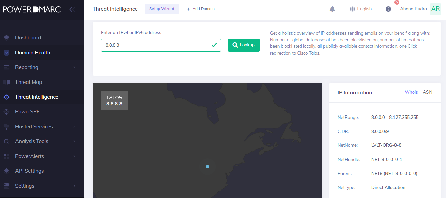Open Dashboard from sidebar
The image size is (446, 198).
pos(28,38)
